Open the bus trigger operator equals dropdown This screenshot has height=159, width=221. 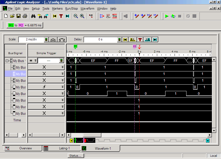(x=33, y=61)
